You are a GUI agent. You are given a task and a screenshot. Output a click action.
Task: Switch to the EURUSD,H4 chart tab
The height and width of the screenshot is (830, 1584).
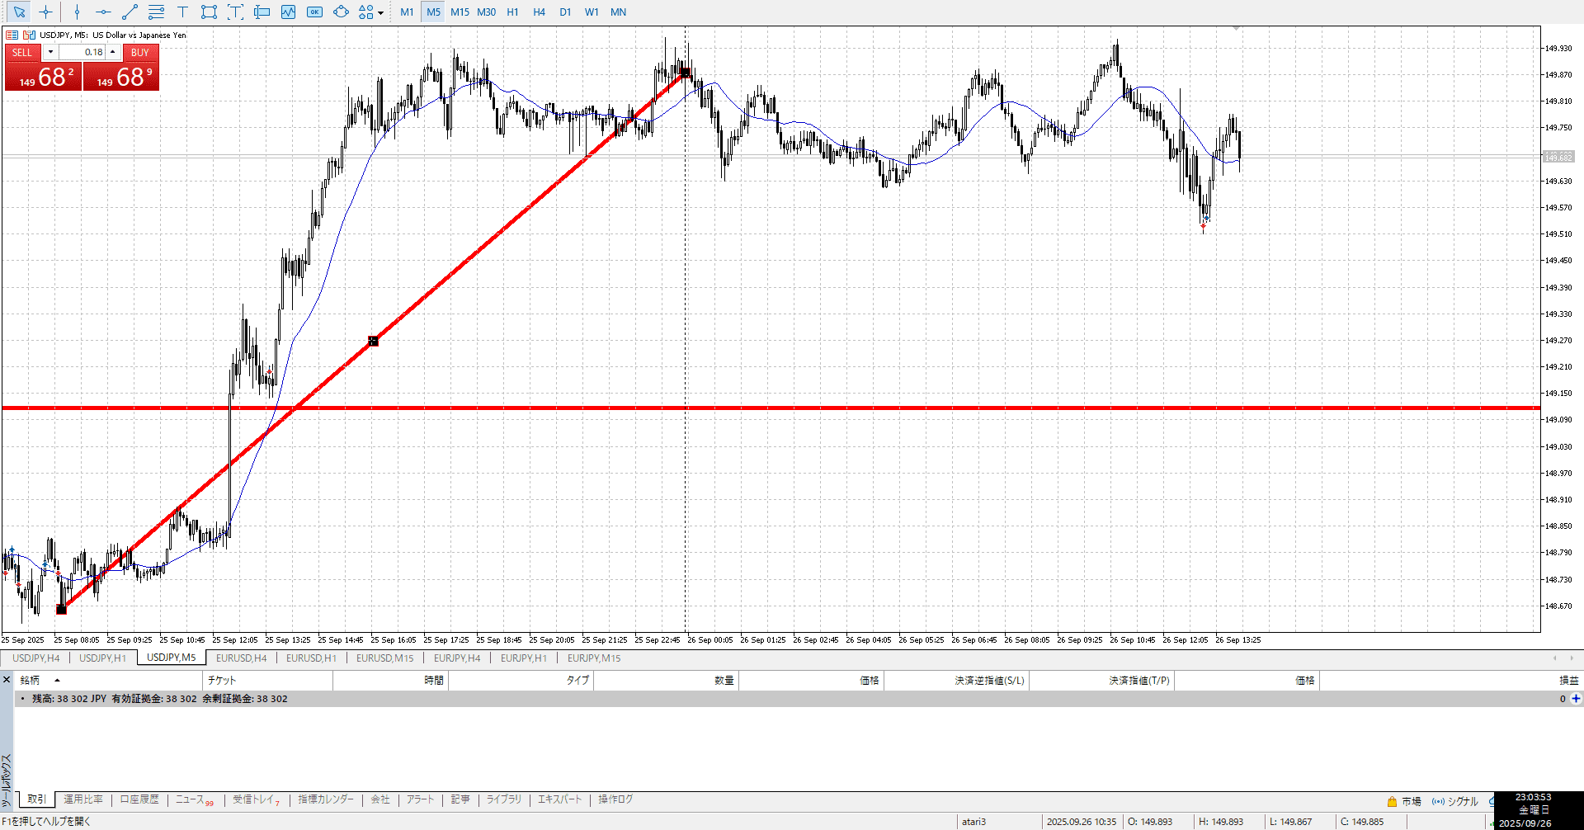241,658
